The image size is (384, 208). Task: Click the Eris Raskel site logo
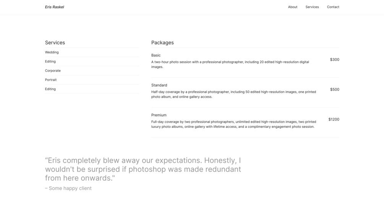pos(54,7)
